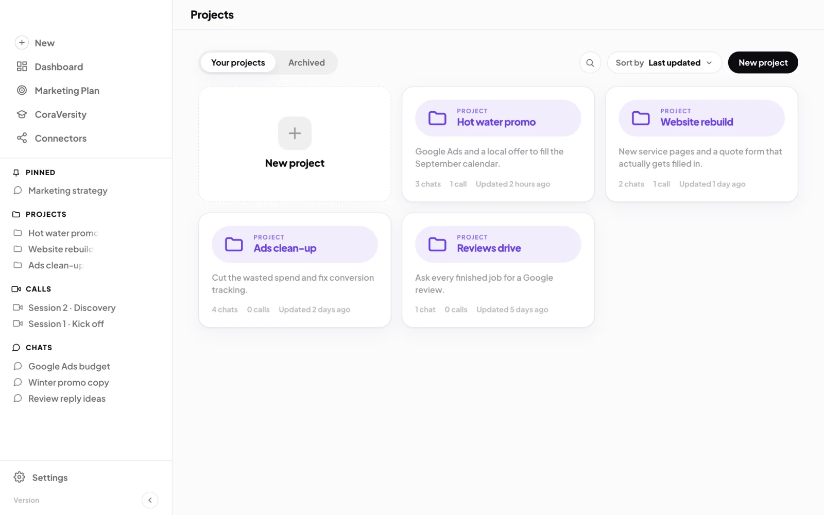This screenshot has width=824, height=515.
Task: Click '4 chats' on Ads clean-up card
Action: (225, 310)
